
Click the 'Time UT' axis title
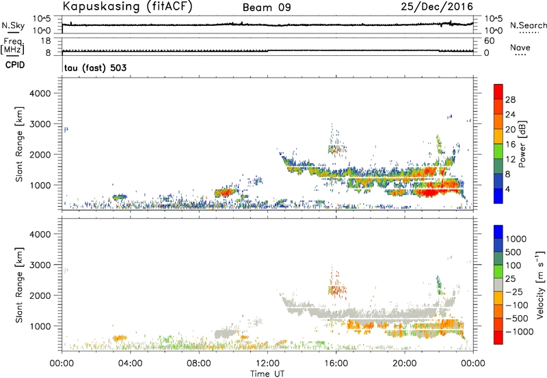pos(267,374)
